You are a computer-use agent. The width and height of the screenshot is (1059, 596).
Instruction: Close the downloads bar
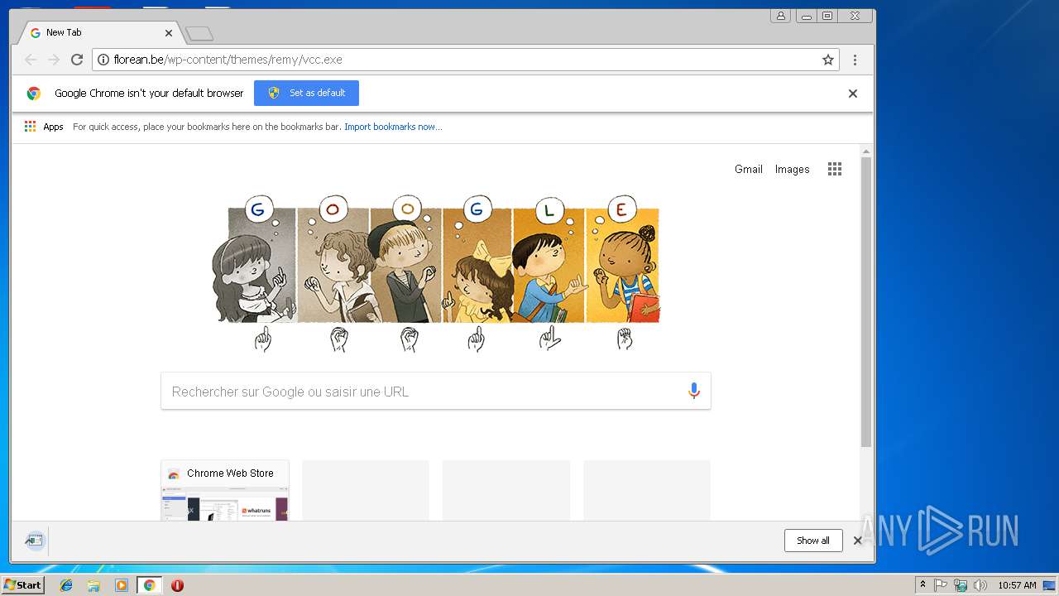tap(858, 541)
